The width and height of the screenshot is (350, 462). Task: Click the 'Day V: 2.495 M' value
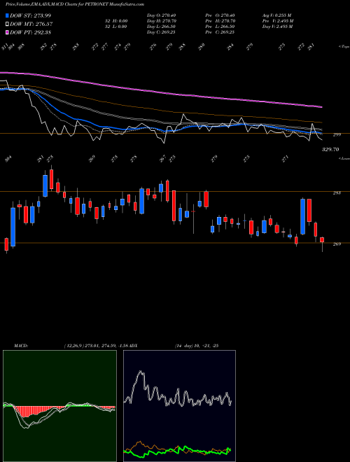(x=277, y=27)
